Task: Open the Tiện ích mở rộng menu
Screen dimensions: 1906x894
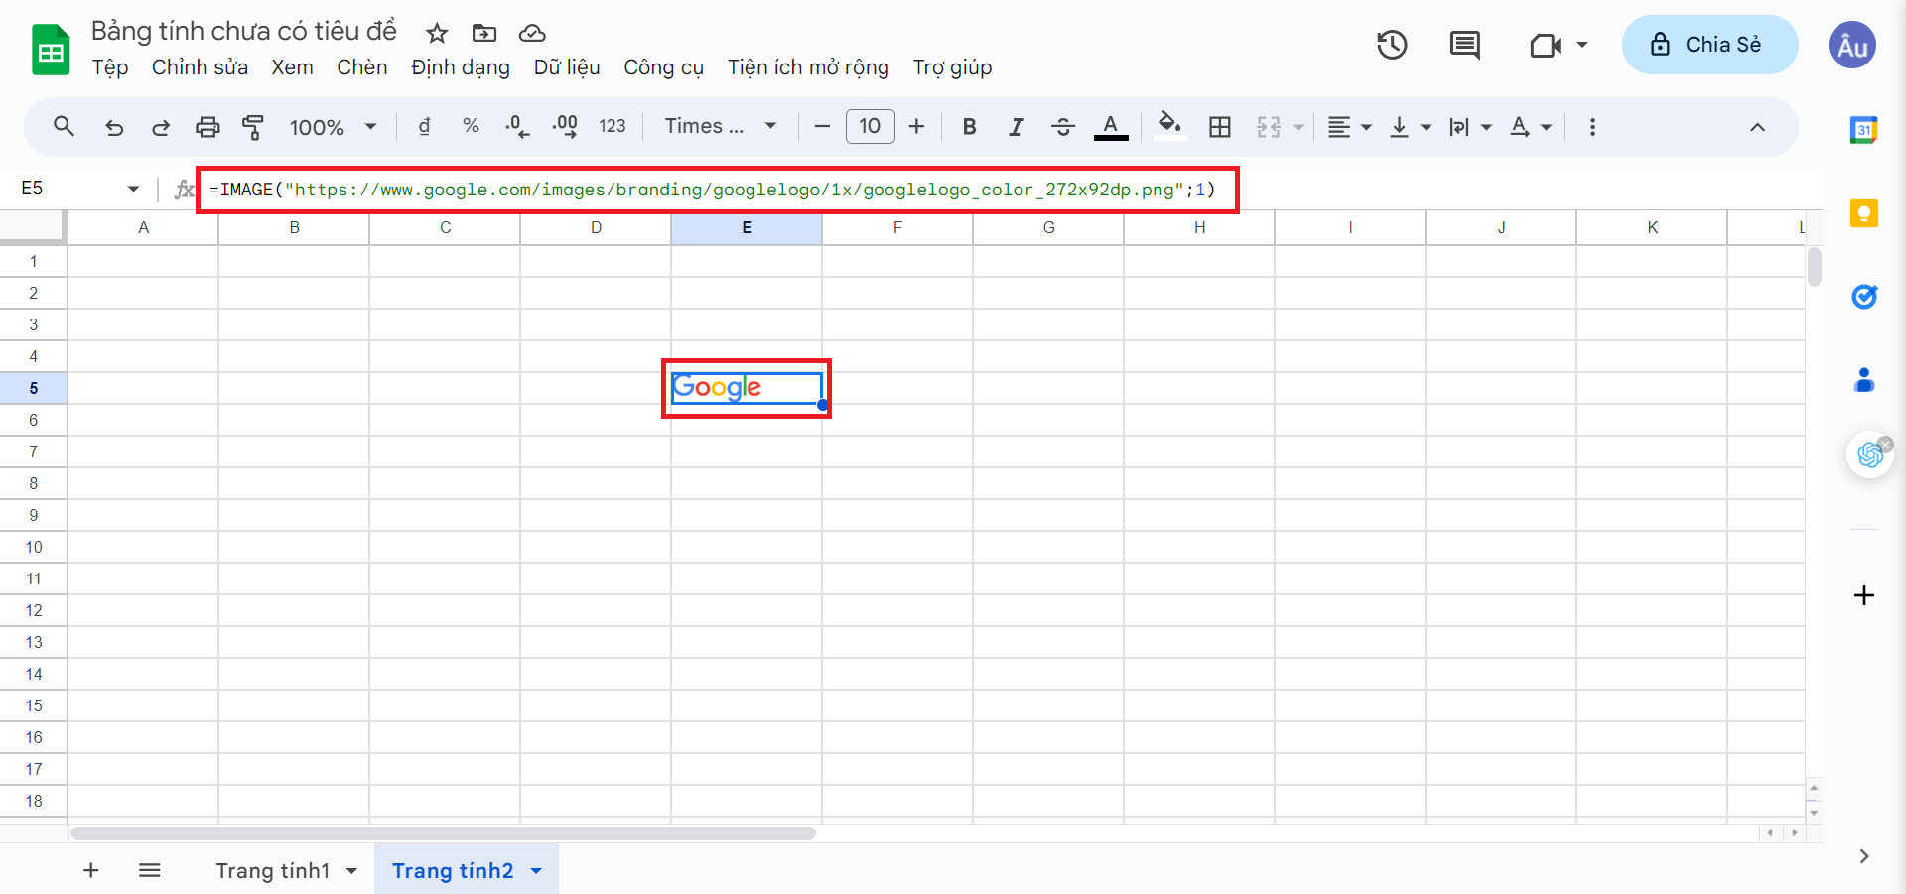Action: [x=808, y=67]
